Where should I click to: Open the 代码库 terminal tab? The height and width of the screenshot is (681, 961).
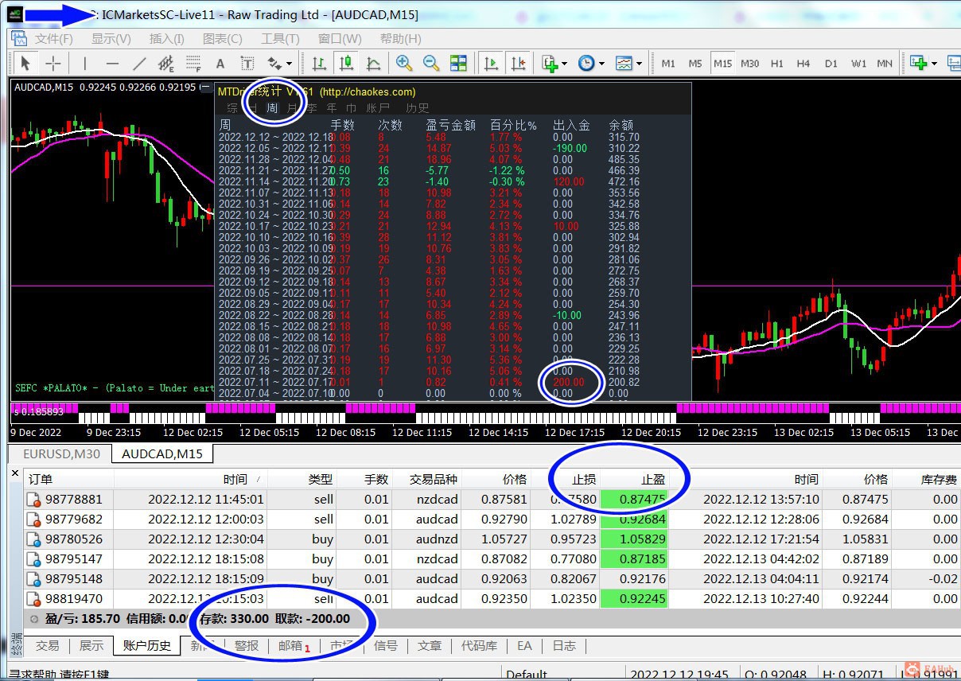click(x=480, y=645)
